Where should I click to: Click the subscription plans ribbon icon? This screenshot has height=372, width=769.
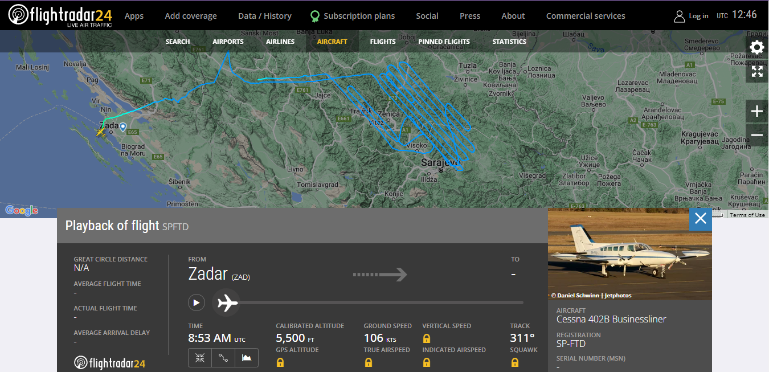(315, 16)
